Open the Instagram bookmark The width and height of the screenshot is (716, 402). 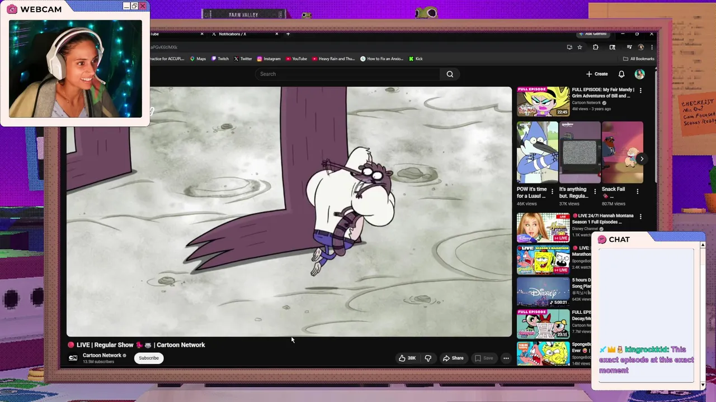coord(268,59)
